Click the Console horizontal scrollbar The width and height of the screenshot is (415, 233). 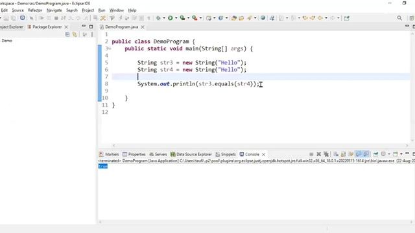tap(256, 222)
